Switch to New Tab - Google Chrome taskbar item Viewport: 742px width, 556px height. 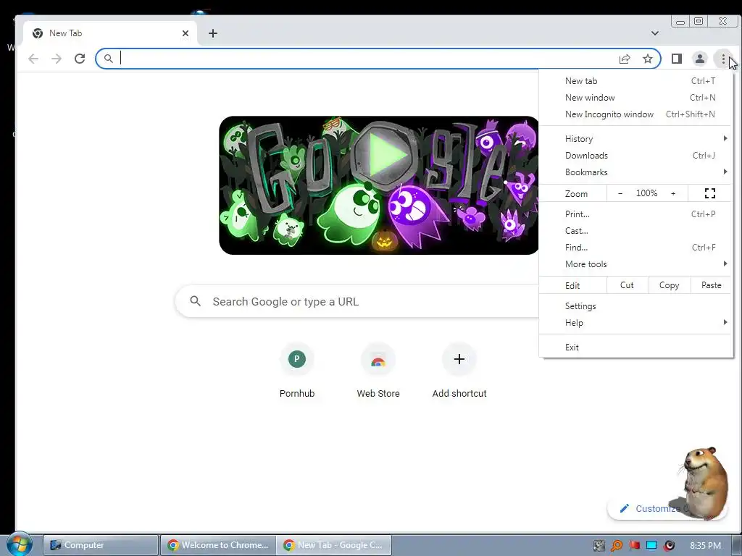pyautogui.click(x=334, y=545)
